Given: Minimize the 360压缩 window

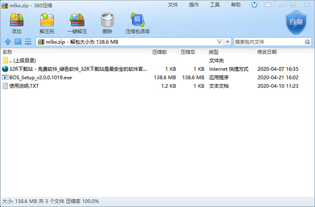Looking at the screenshot, I should click(x=281, y=5).
